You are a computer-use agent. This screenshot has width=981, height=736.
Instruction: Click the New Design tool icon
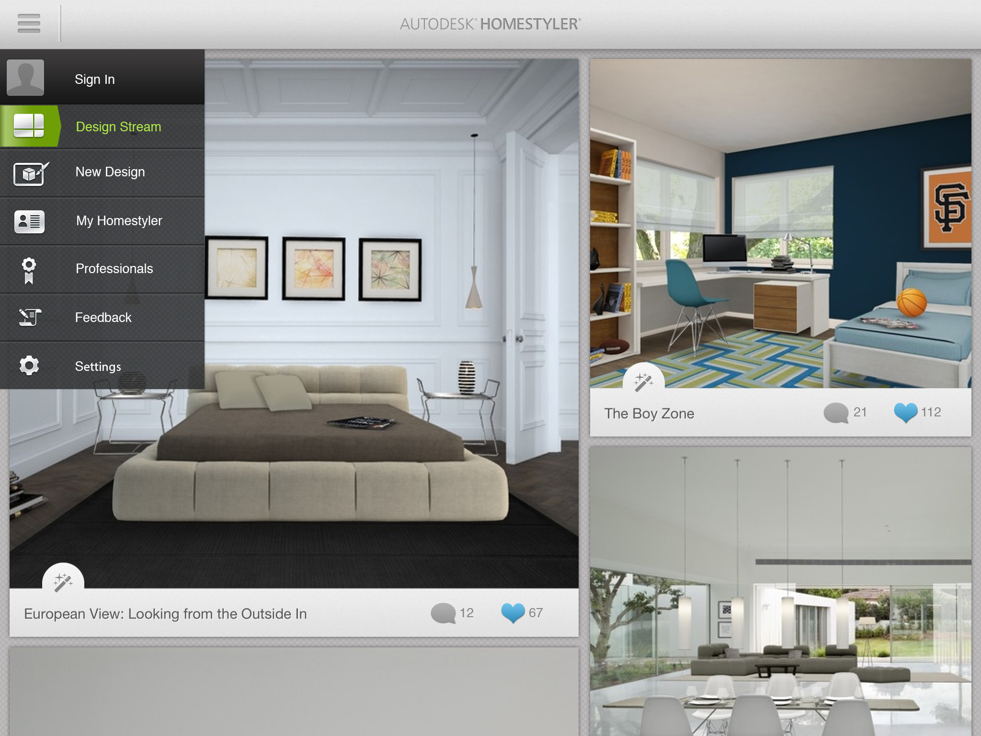tap(29, 172)
